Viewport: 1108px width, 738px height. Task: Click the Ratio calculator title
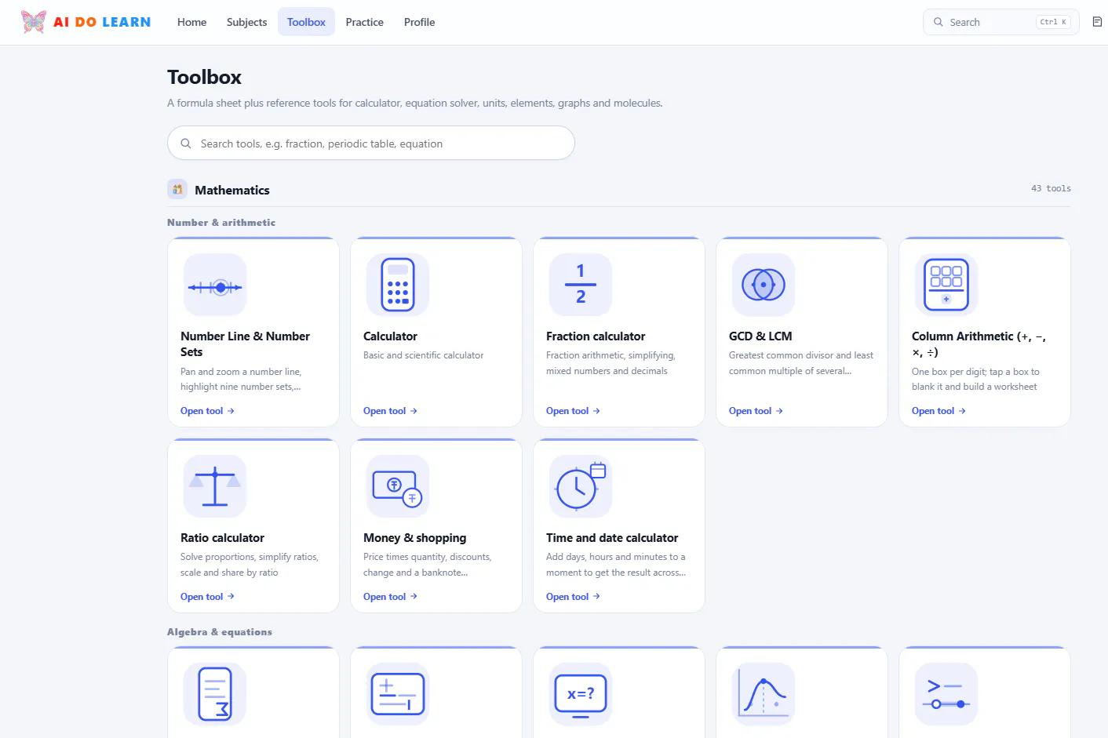[222, 538]
